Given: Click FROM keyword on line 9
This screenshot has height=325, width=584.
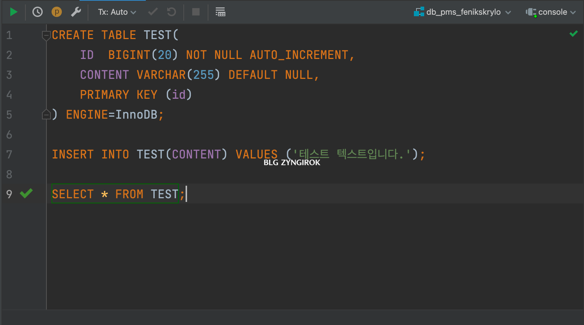Looking at the screenshot, I should (x=129, y=194).
